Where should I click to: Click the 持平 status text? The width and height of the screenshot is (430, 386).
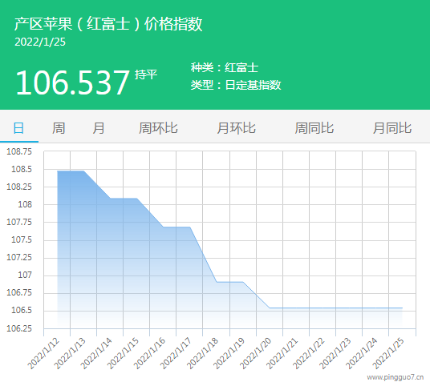click(146, 74)
